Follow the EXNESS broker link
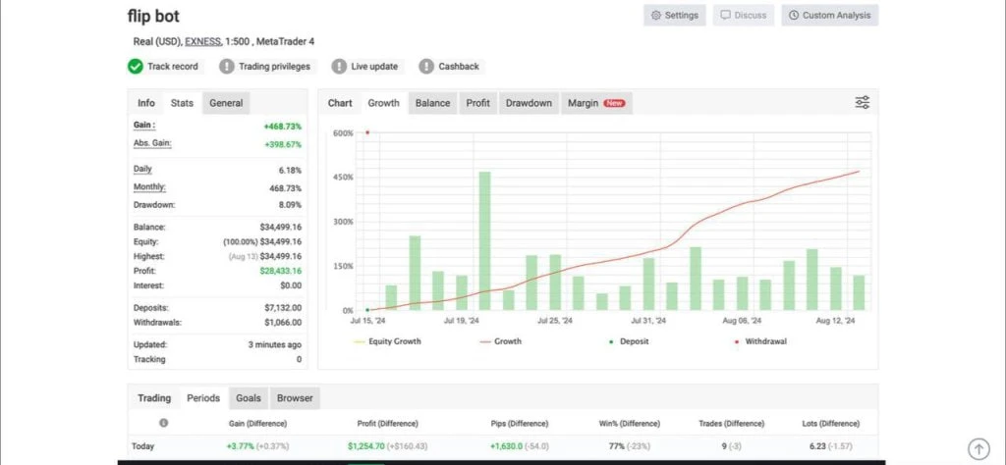Screen dimensions: 1006x465 coord(203,41)
